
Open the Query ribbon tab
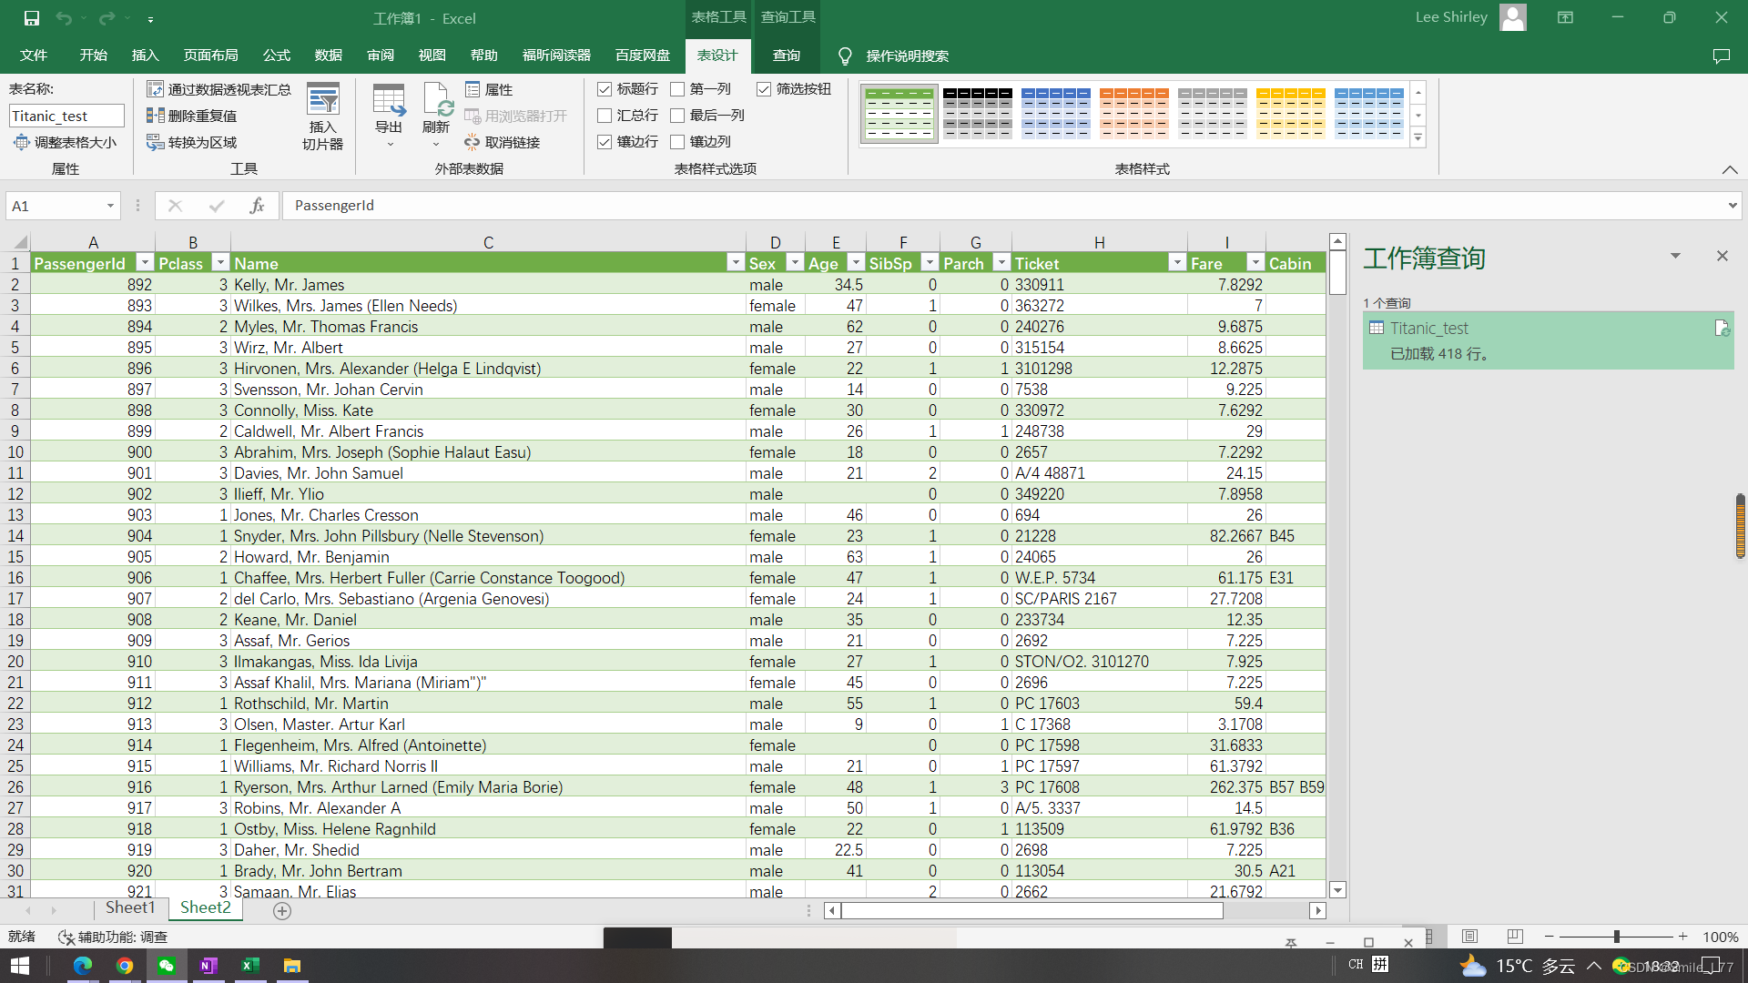tap(786, 56)
